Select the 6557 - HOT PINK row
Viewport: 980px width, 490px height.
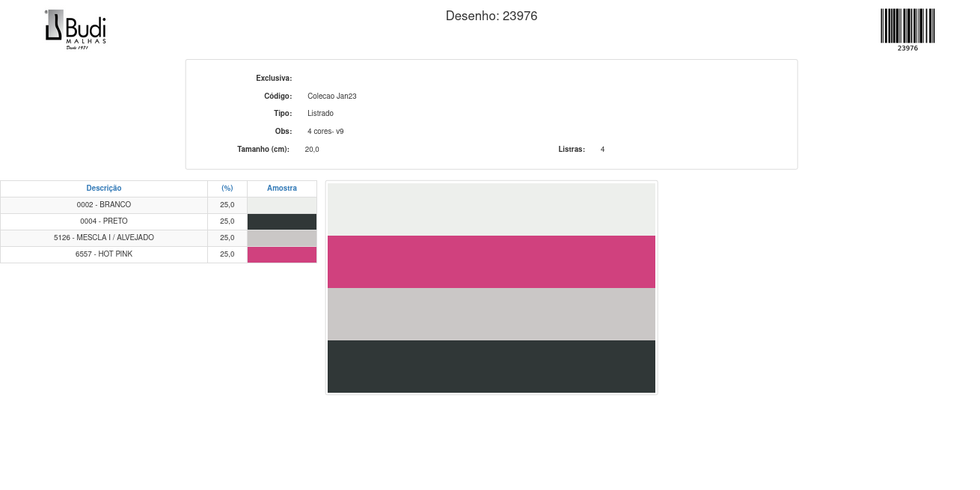(104, 254)
